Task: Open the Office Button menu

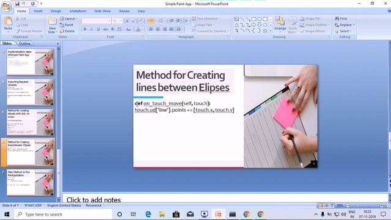Action: point(6,6)
